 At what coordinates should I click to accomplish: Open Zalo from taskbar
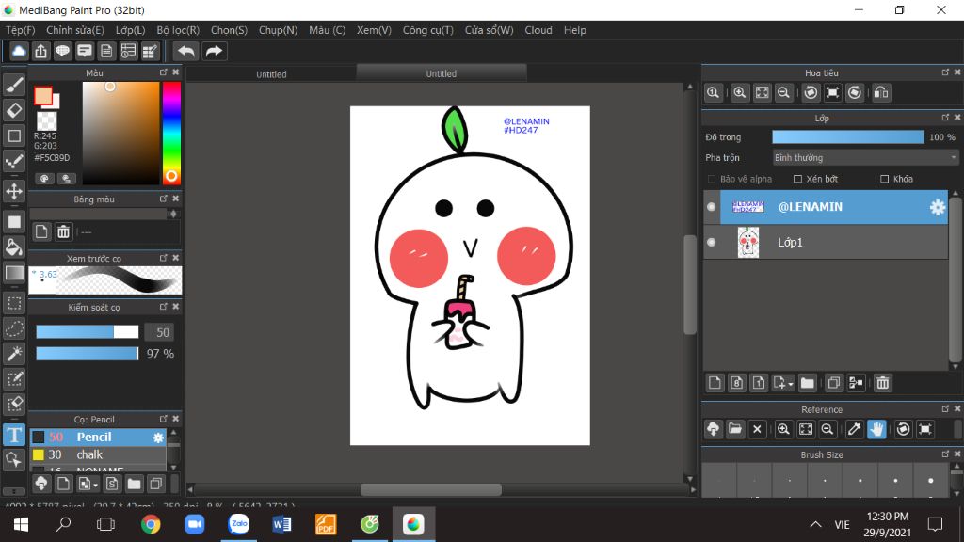(x=238, y=524)
